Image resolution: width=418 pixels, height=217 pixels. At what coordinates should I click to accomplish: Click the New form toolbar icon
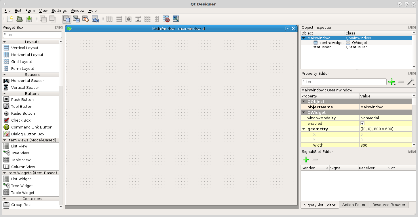[10, 19]
